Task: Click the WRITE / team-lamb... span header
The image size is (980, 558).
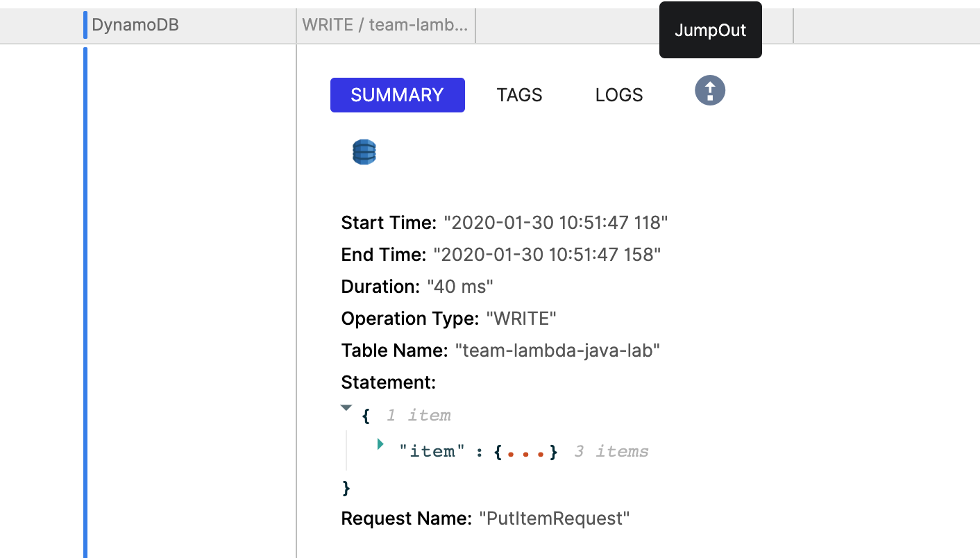Action: point(385,25)
